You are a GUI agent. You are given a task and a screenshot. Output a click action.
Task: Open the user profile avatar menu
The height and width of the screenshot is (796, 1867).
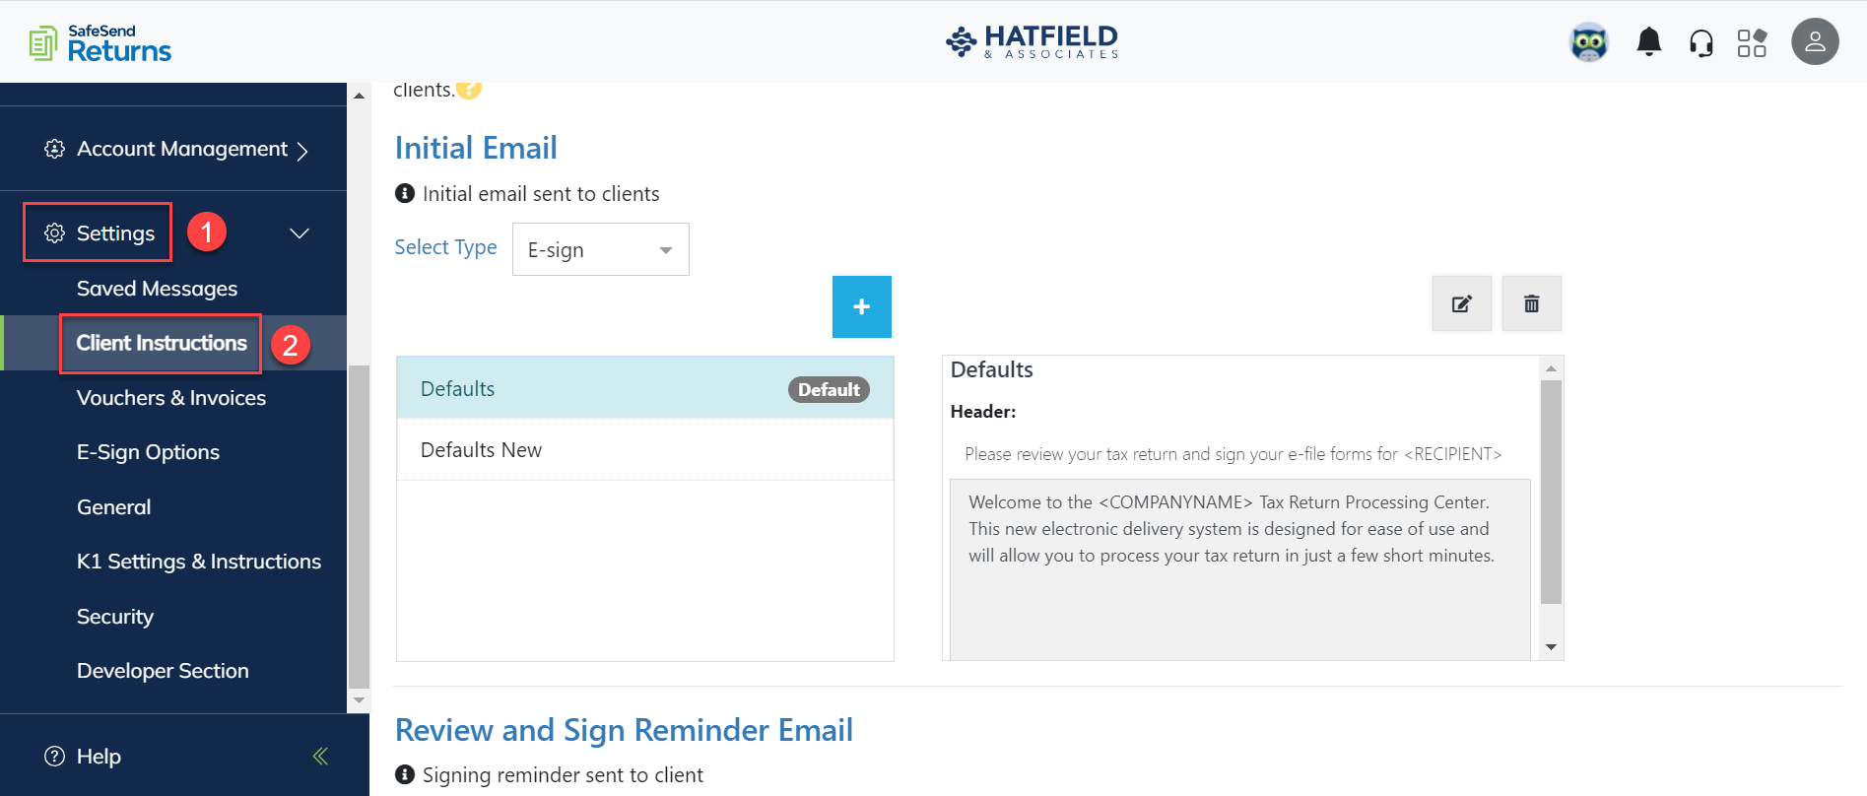pyautogui.click(x=1815, y=41)
